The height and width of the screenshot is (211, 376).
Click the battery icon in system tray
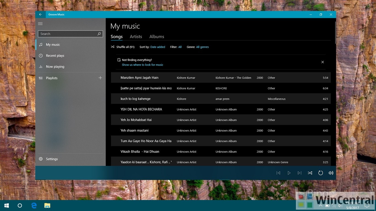pyautogui.click(x=327, y=206)
